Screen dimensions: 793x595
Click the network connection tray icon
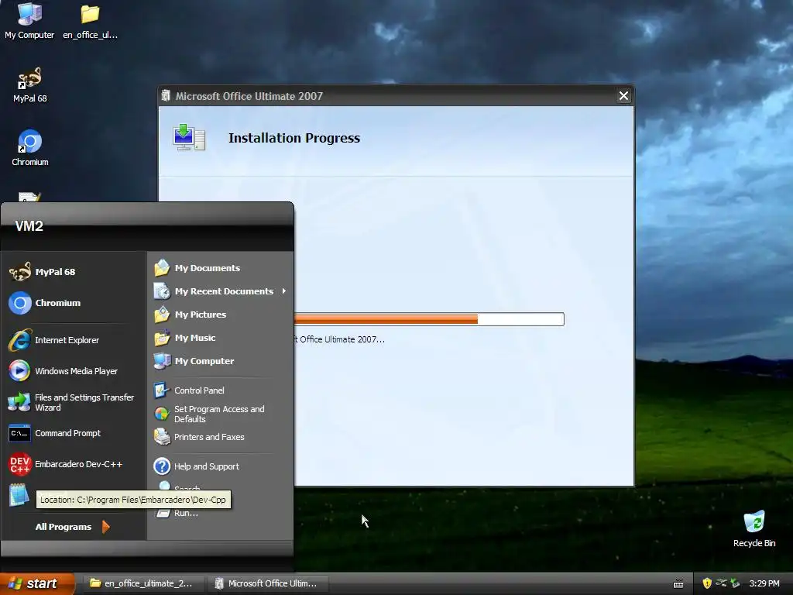[721, 583]
